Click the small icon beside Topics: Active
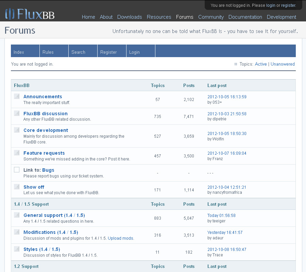 tap(236, 64)
